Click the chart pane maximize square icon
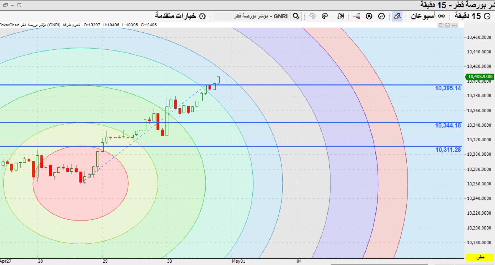Image resolution: width=495 pixels, height=265 pixels. point(441,25)
